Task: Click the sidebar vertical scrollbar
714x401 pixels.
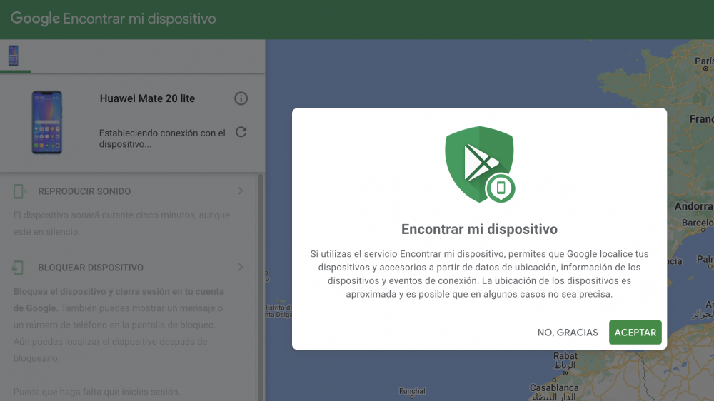Action: 261,287
